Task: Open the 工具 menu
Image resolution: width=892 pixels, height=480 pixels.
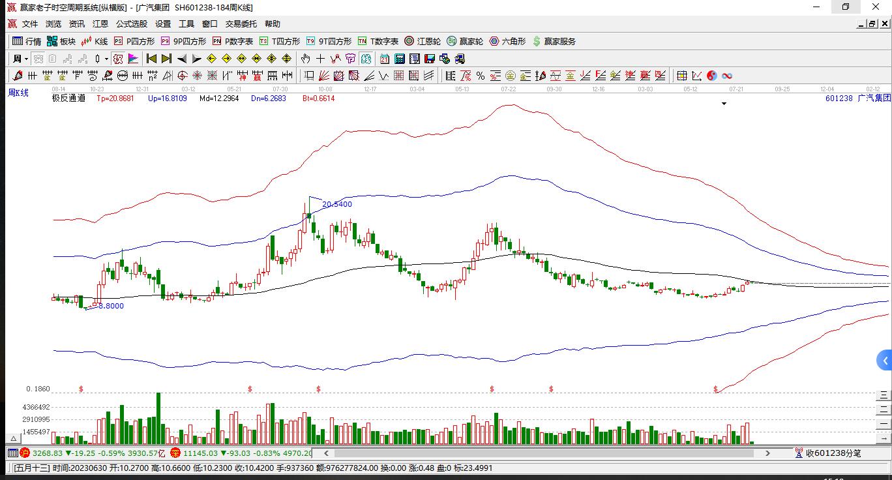Action: click(x=186, y=23)
